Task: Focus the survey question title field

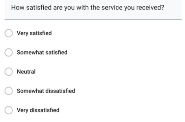Action: click(93, 10)
